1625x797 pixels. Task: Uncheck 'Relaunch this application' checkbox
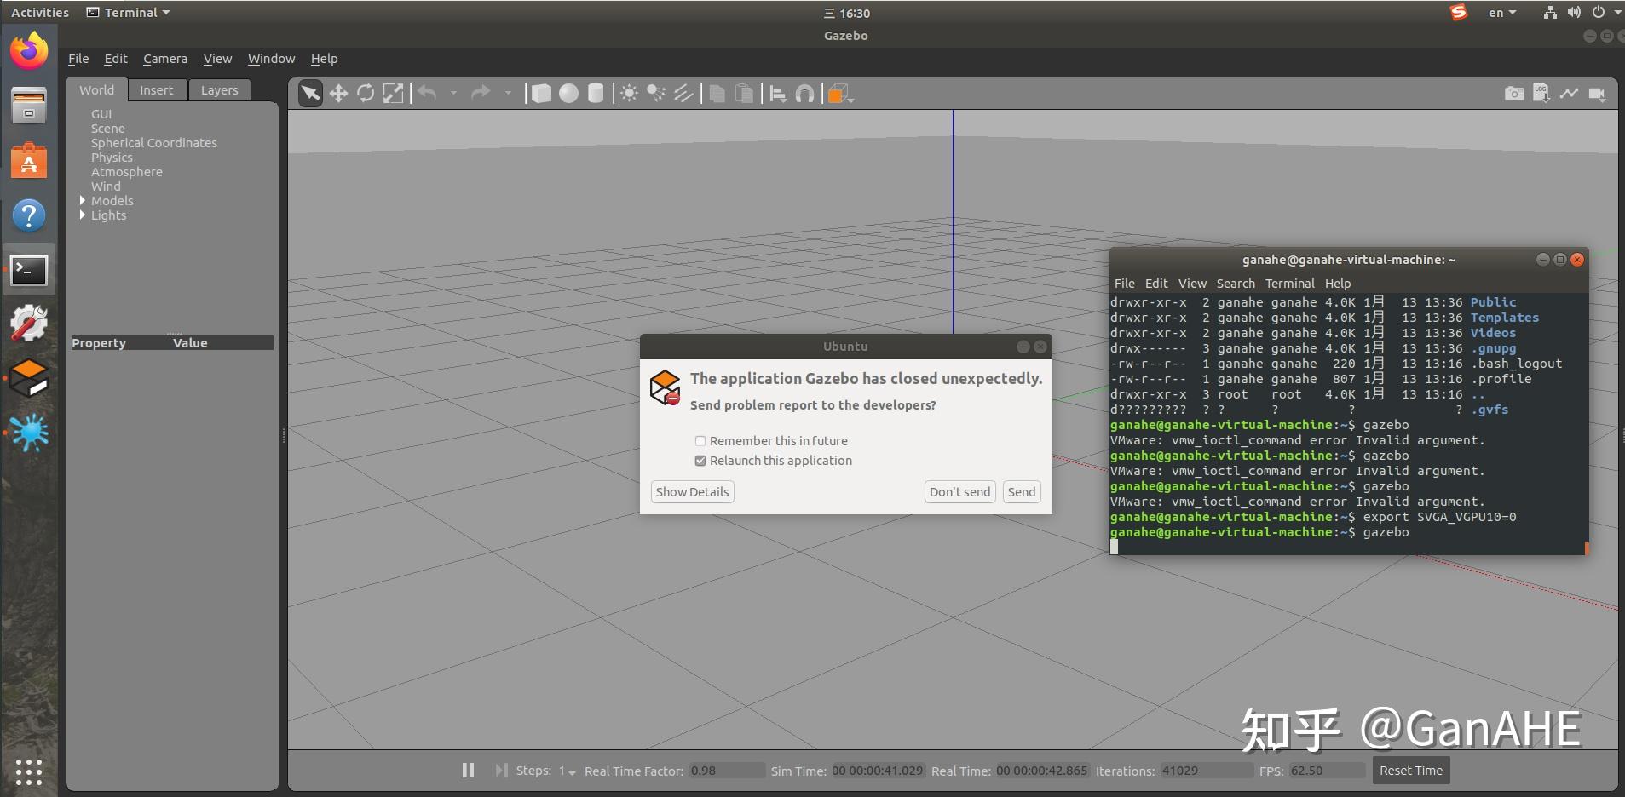point(700,461)
